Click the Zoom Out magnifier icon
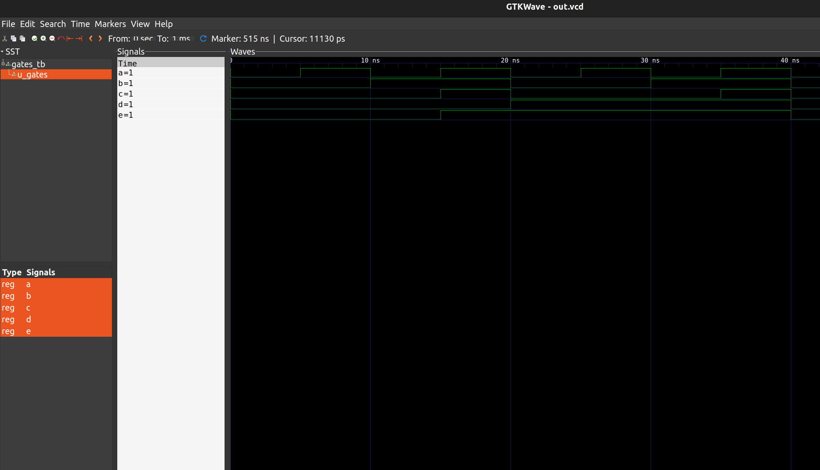 (52, 39)
